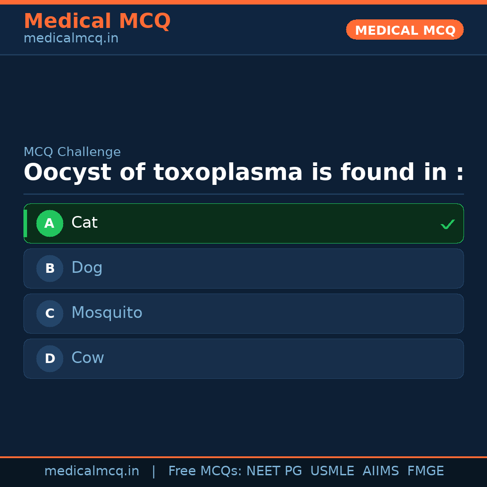Open the medicalmcq.in link in header

[70, 38]
